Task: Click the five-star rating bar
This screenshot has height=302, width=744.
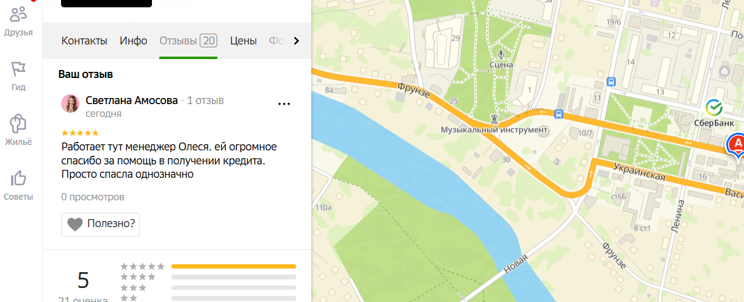Action: point(234,267)
